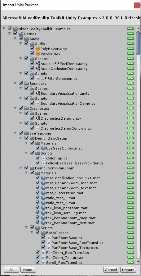The height and width of the screenshot is (276, 141).
Task: Select the tex_PanAndZoom_map.mat row text
Action: 71,218
